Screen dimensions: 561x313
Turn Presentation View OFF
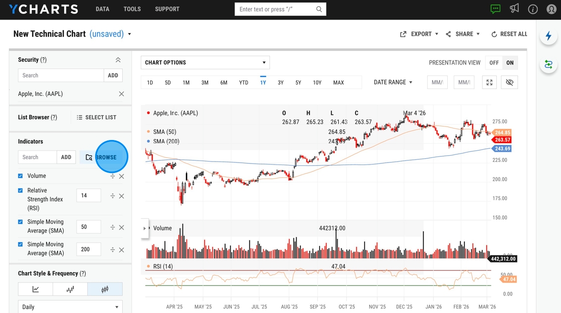[x=494, y=63]
